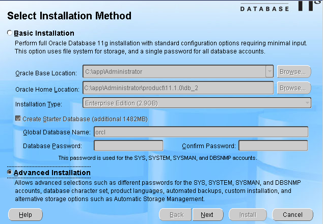Cancel the installation wizard

293,215
